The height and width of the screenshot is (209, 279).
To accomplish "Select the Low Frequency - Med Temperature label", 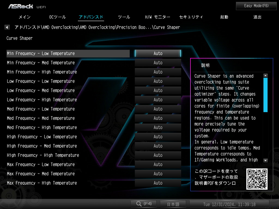I will click(41, 90).
